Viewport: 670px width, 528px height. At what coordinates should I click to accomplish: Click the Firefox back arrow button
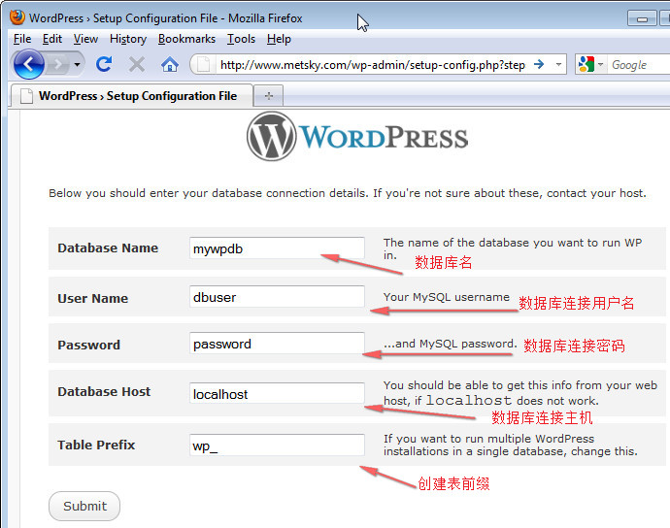click(28, 64)
